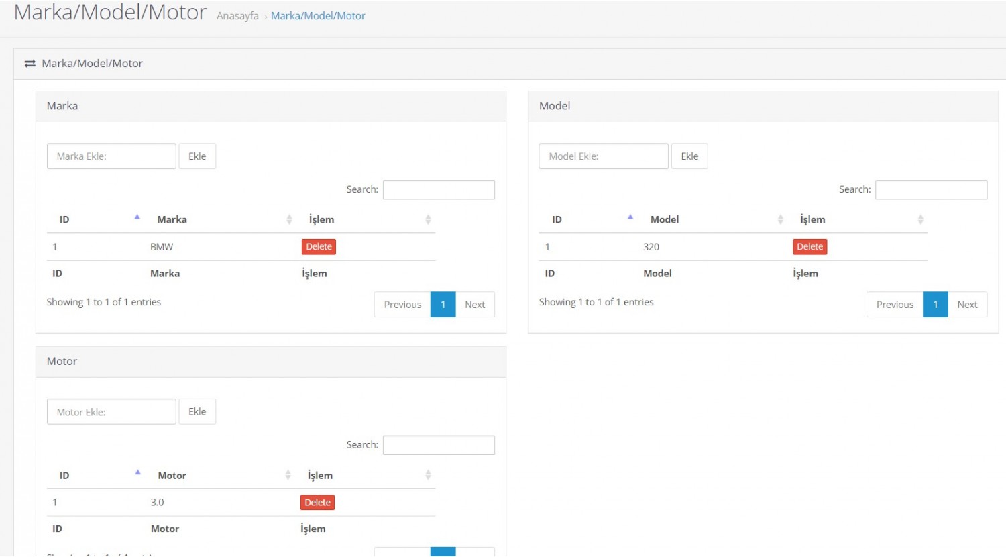The height and width of the screenshot is (557, 1006).
Task: Focus the Motor Ekle input field
Action: point(111,412)
